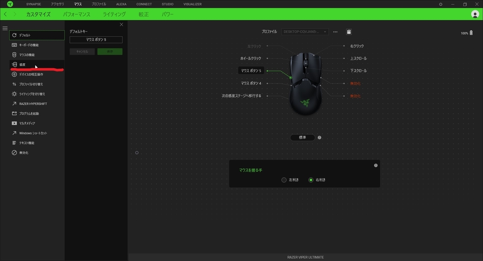This screenshot has height=261, width=483.
Task: Select RAZER VIPER ULTIMATE device tab
Action: tap(305, 257)
